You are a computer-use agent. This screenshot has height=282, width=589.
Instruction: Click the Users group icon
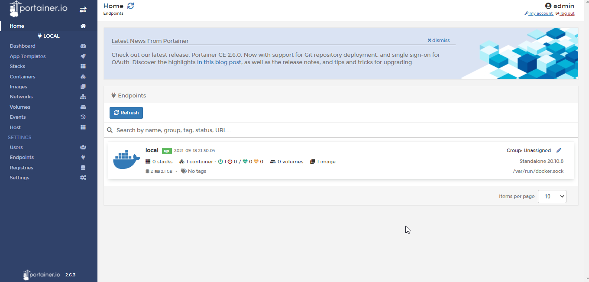pos(83,147)
